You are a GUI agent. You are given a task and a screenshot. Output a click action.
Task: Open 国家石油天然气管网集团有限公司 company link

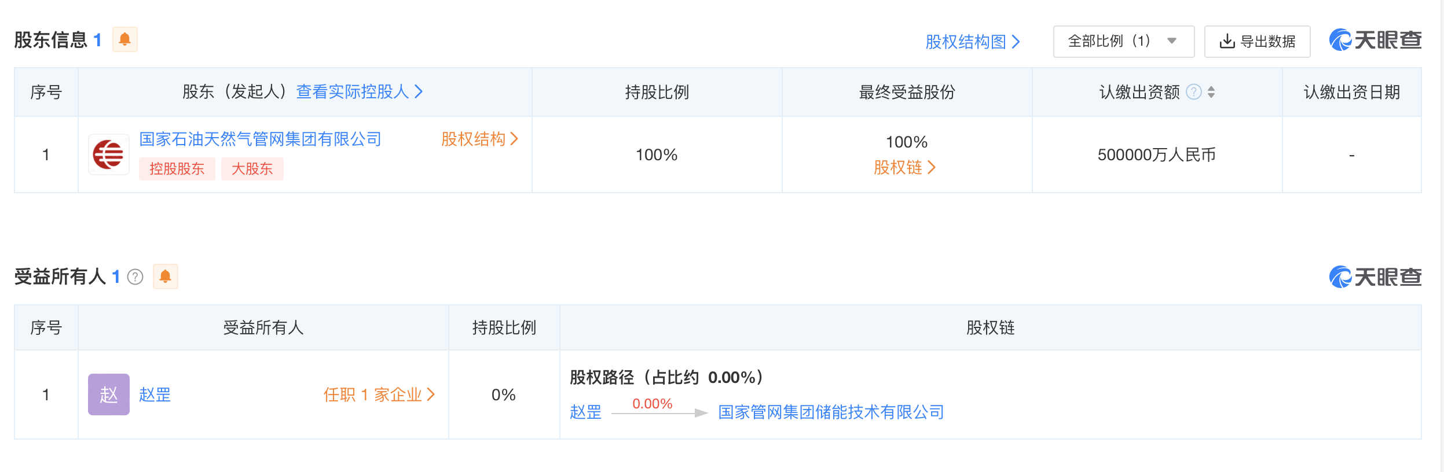(260, 139)
